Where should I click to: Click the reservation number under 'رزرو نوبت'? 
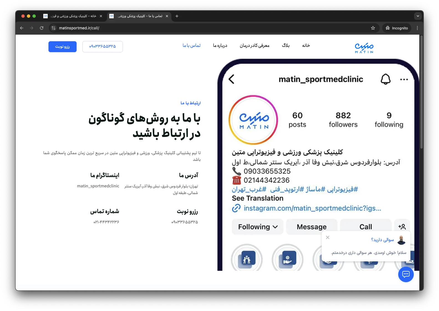coord(185,222)
